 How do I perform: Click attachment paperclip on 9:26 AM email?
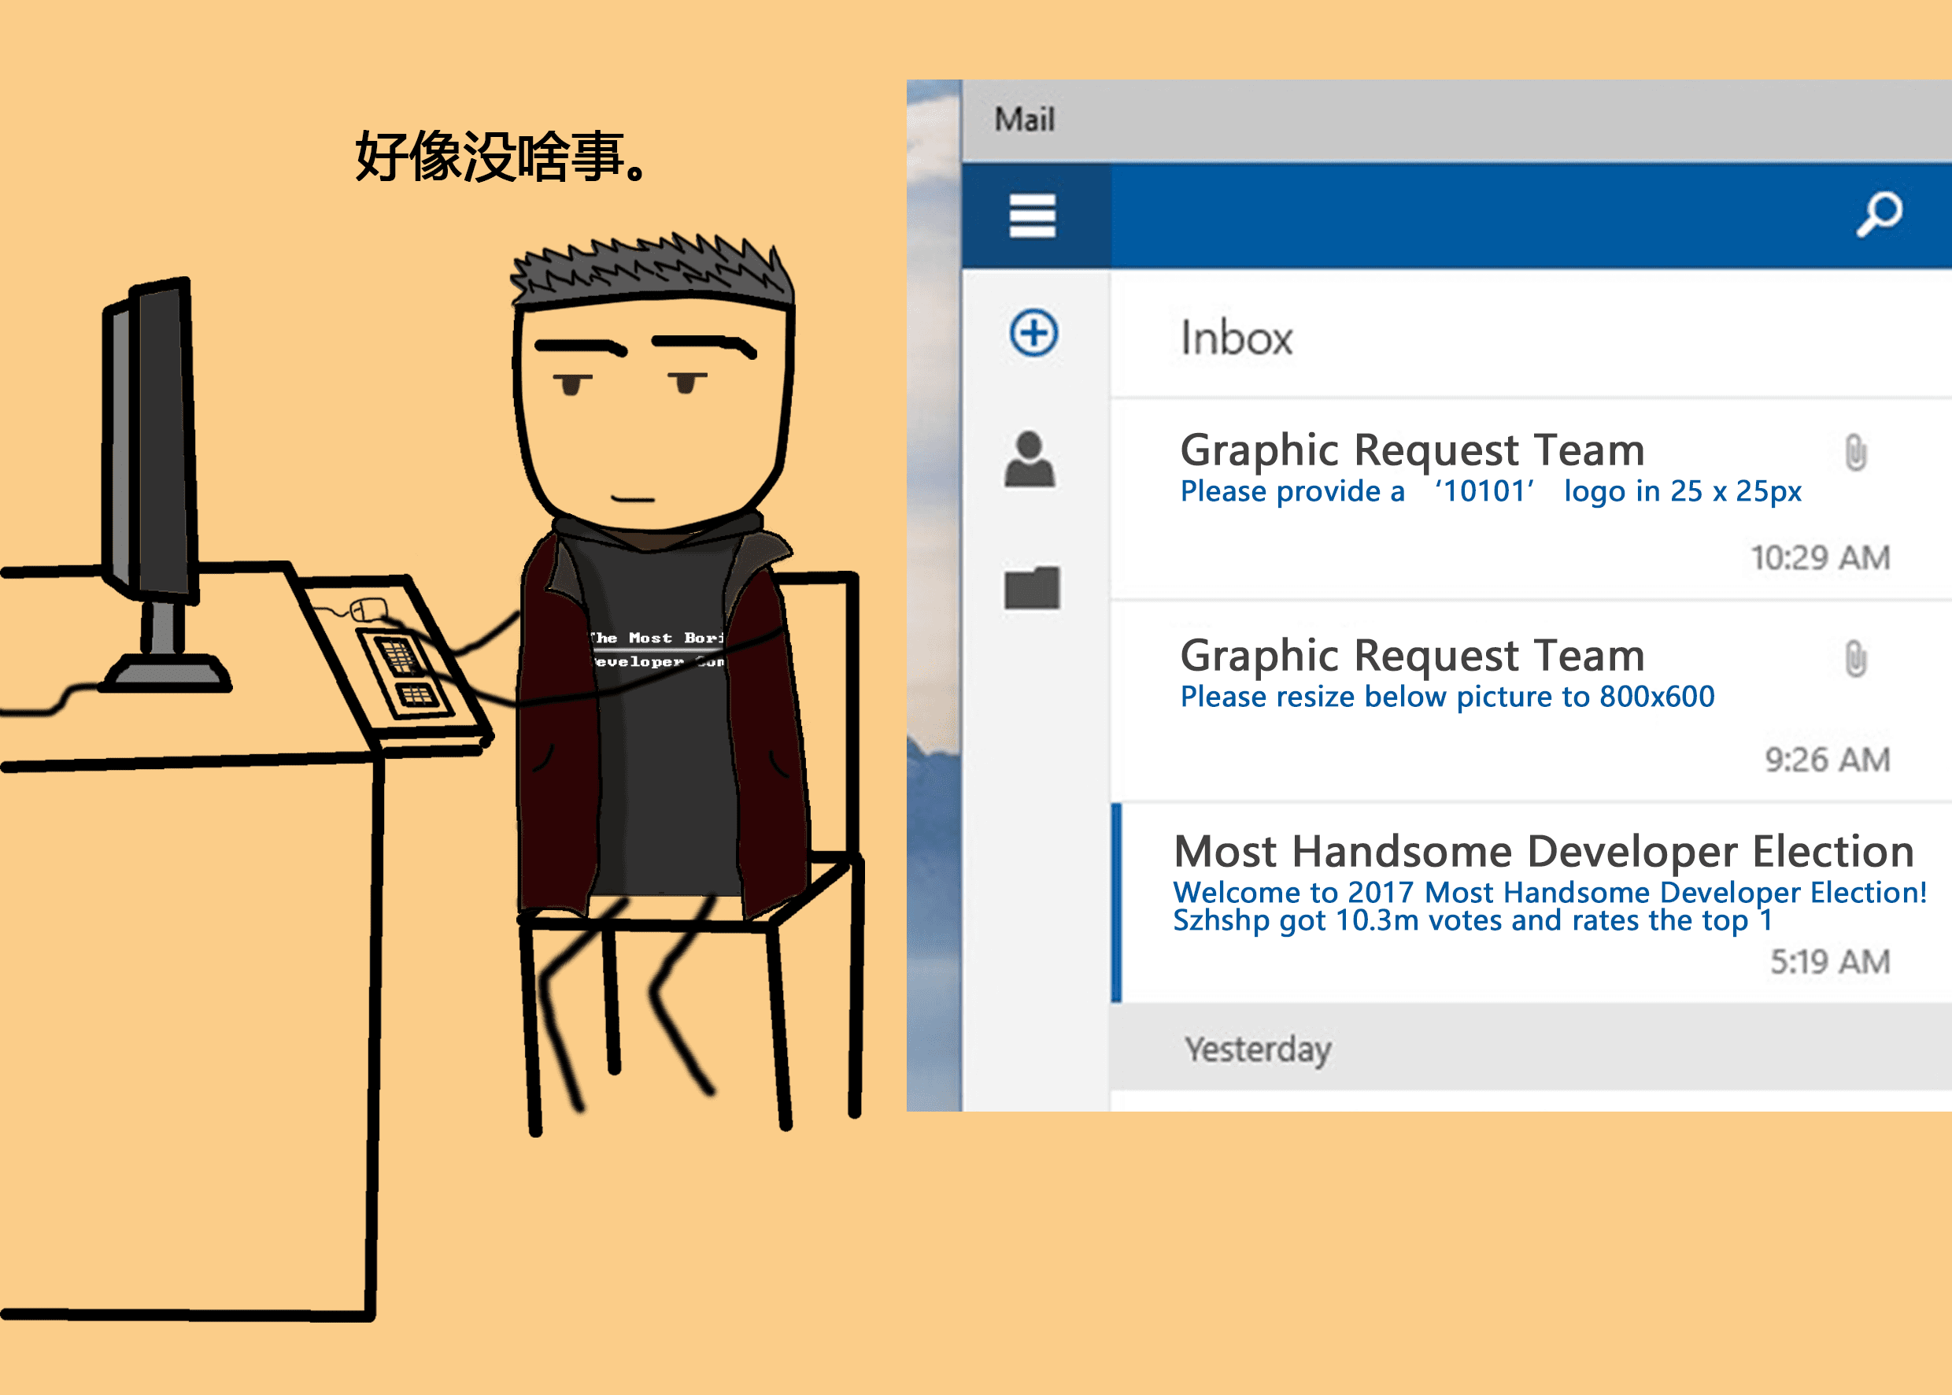1856,659
